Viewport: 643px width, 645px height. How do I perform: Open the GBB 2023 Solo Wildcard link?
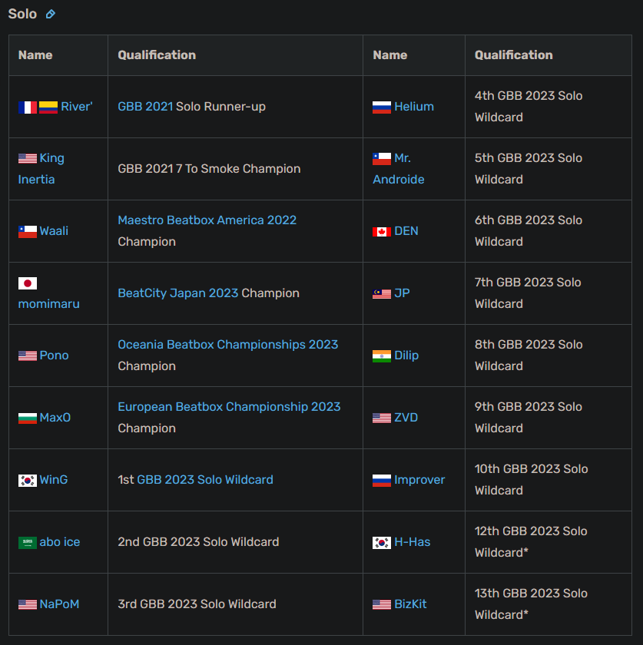[205, 480]
